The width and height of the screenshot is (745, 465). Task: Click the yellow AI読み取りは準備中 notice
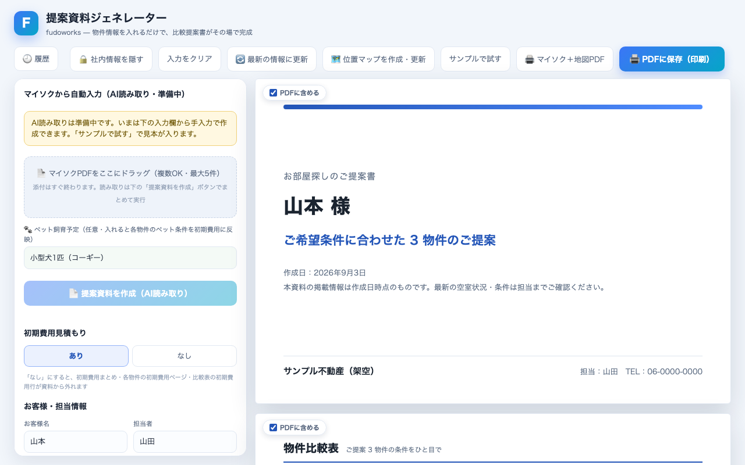click(130, 128)
